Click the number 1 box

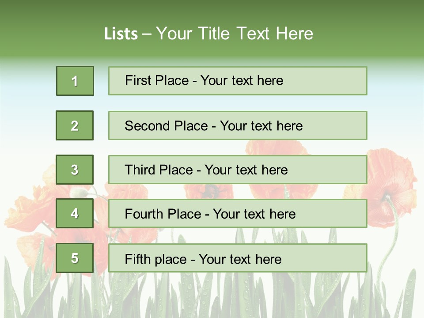[x=75, y=81]
